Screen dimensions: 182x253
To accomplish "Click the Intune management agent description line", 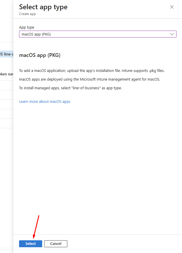I will (89, 79).
